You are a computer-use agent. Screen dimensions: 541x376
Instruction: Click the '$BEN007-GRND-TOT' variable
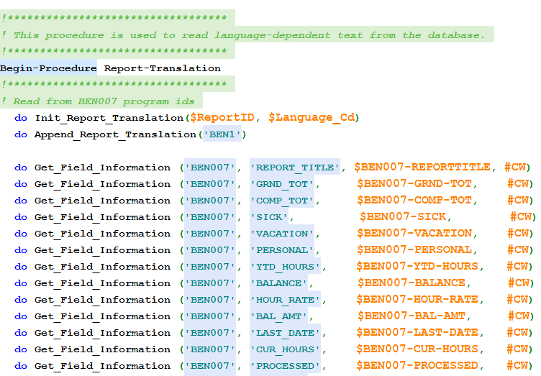[x=414, y=184]
